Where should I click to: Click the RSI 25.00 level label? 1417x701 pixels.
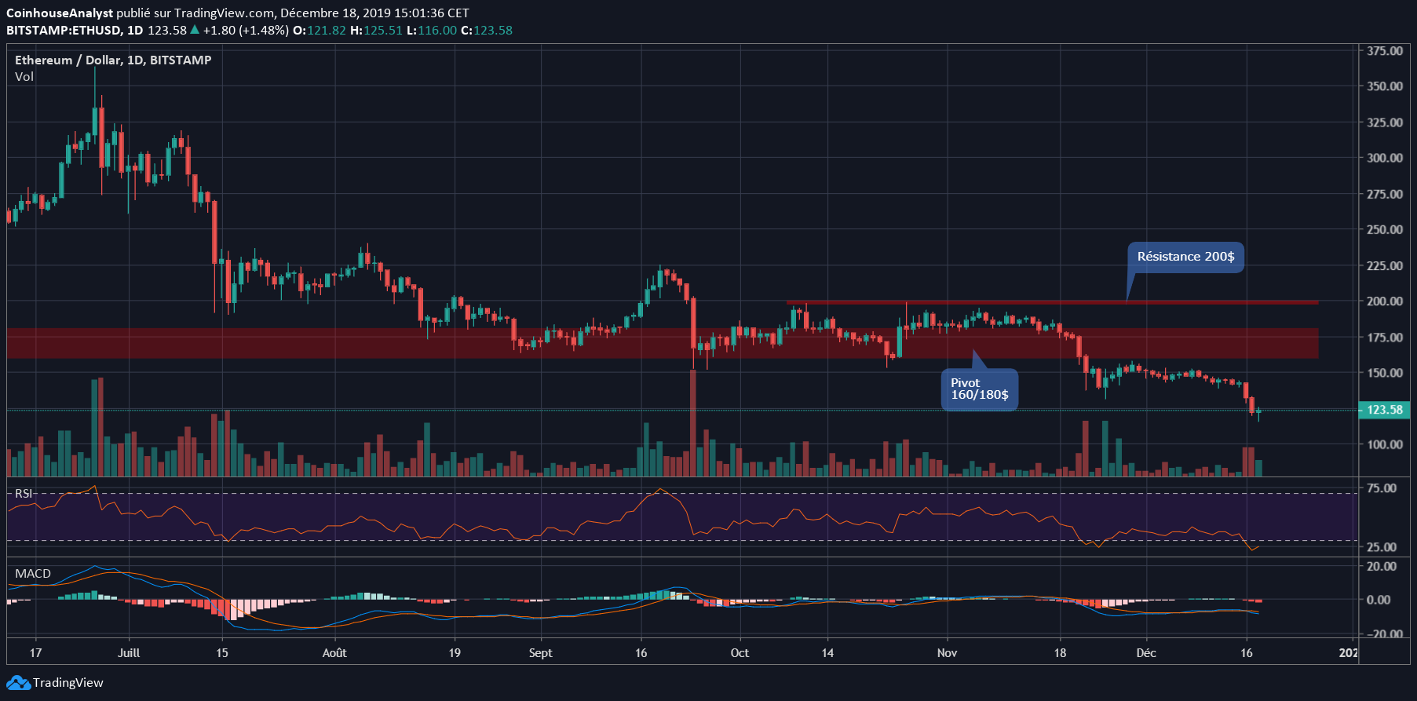(x=1382, y=547)
